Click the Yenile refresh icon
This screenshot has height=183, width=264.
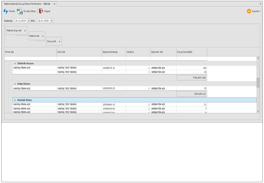pyautogui.click(x=6, y=11)
